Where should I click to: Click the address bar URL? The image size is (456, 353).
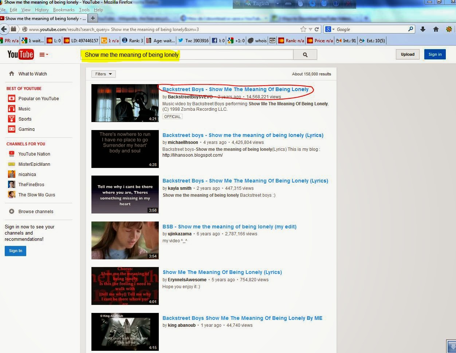(114, 29)
